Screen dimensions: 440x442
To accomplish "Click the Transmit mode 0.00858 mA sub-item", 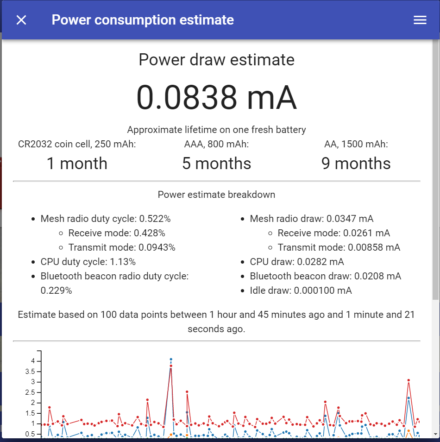I will (x=339, y=247).
